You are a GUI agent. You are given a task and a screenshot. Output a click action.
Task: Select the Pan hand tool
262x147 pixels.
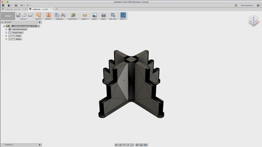point(124,145)
